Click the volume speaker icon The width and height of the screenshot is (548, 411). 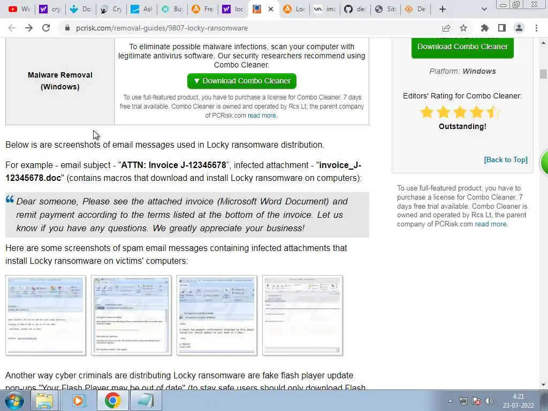(489, 401)
